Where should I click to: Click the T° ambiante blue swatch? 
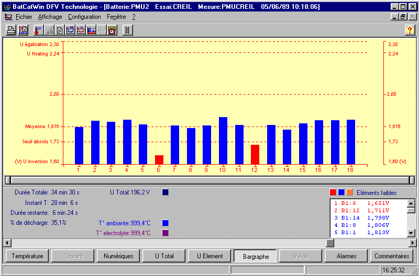click(x=165, y=223)
